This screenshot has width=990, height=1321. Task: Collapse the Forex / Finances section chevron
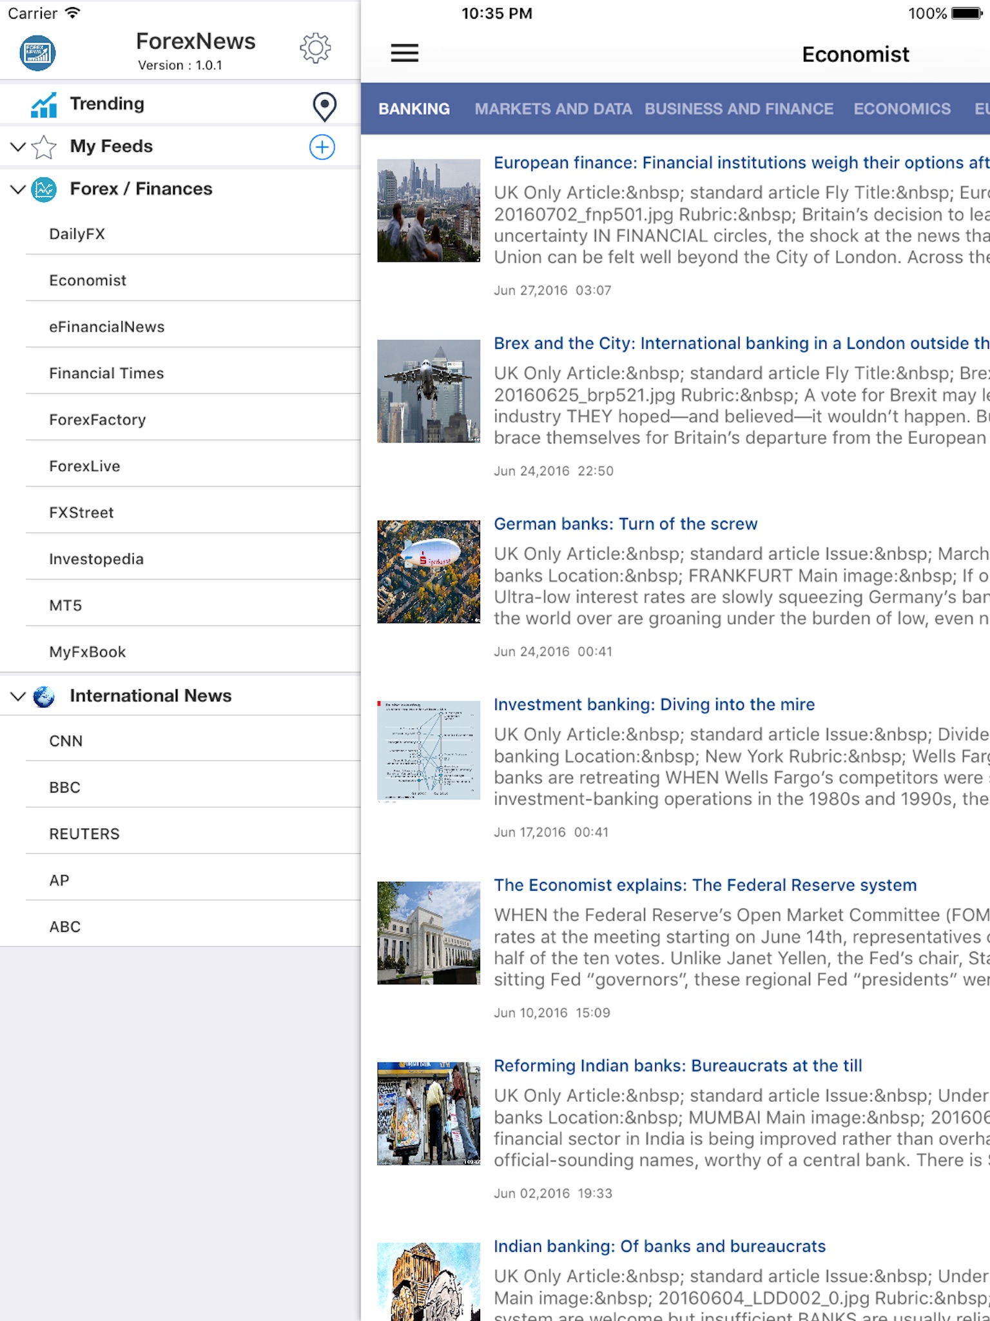(18, 190)
